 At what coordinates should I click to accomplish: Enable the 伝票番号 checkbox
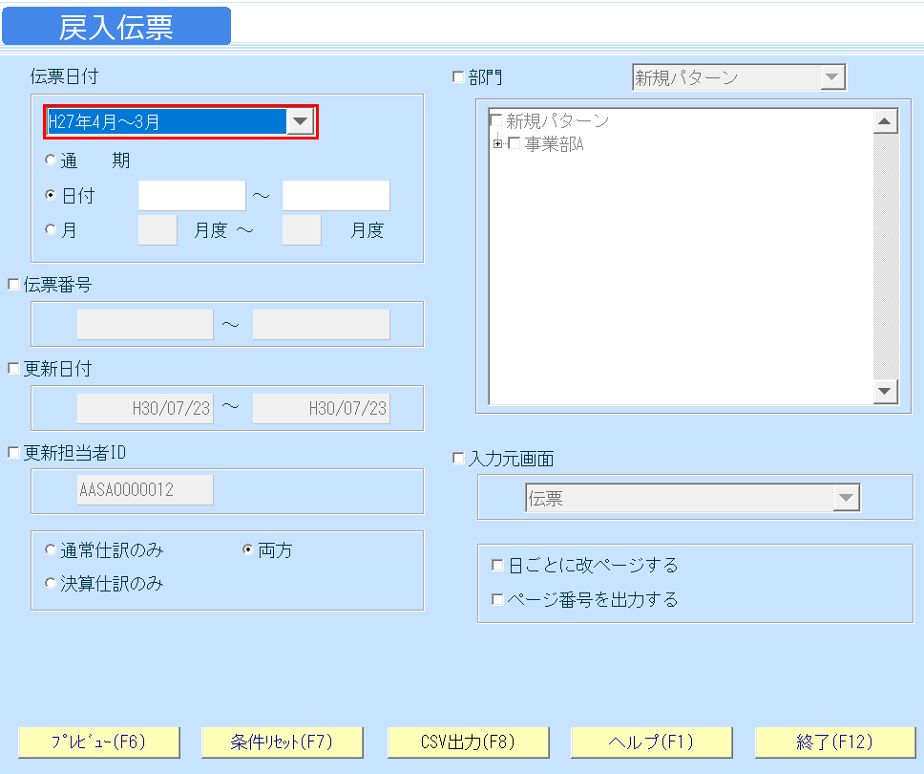tap(13, 283)
